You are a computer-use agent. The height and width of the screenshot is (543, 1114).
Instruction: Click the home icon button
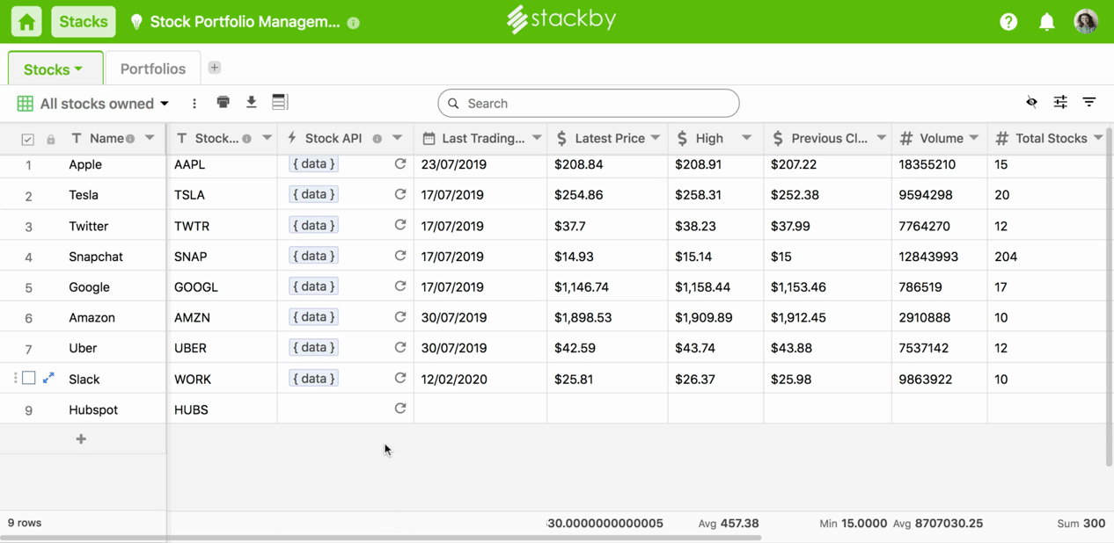click(x=26, y=22)
